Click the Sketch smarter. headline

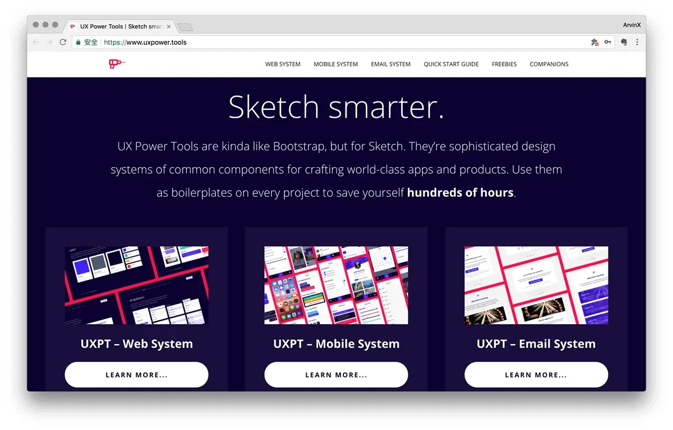click(x=336, y=107)
